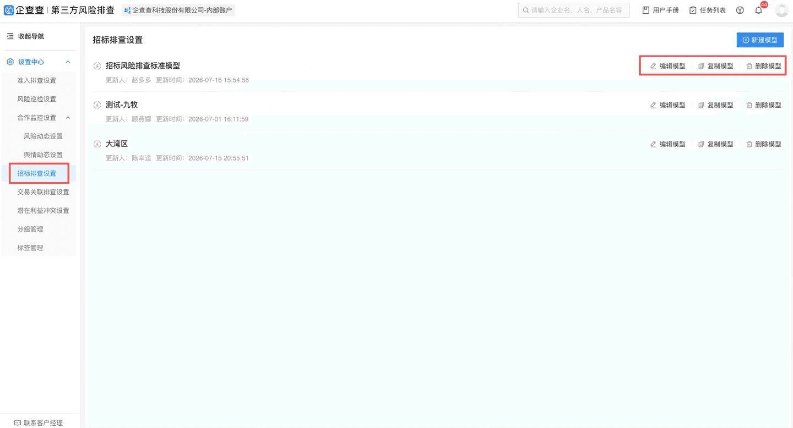Viewport: 793px width, 428px height.
Task: Open 分组管理 in sidebar
Action: click(x=30, y=229)
